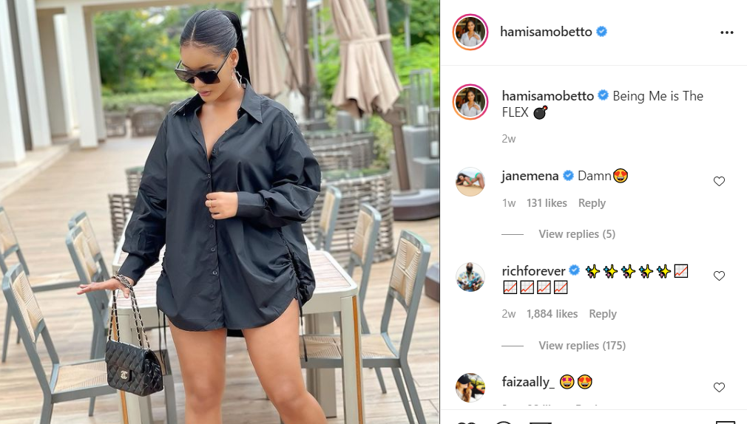Open janemena's profile picture
Screen dimensions: 747x424
(470, 181)
